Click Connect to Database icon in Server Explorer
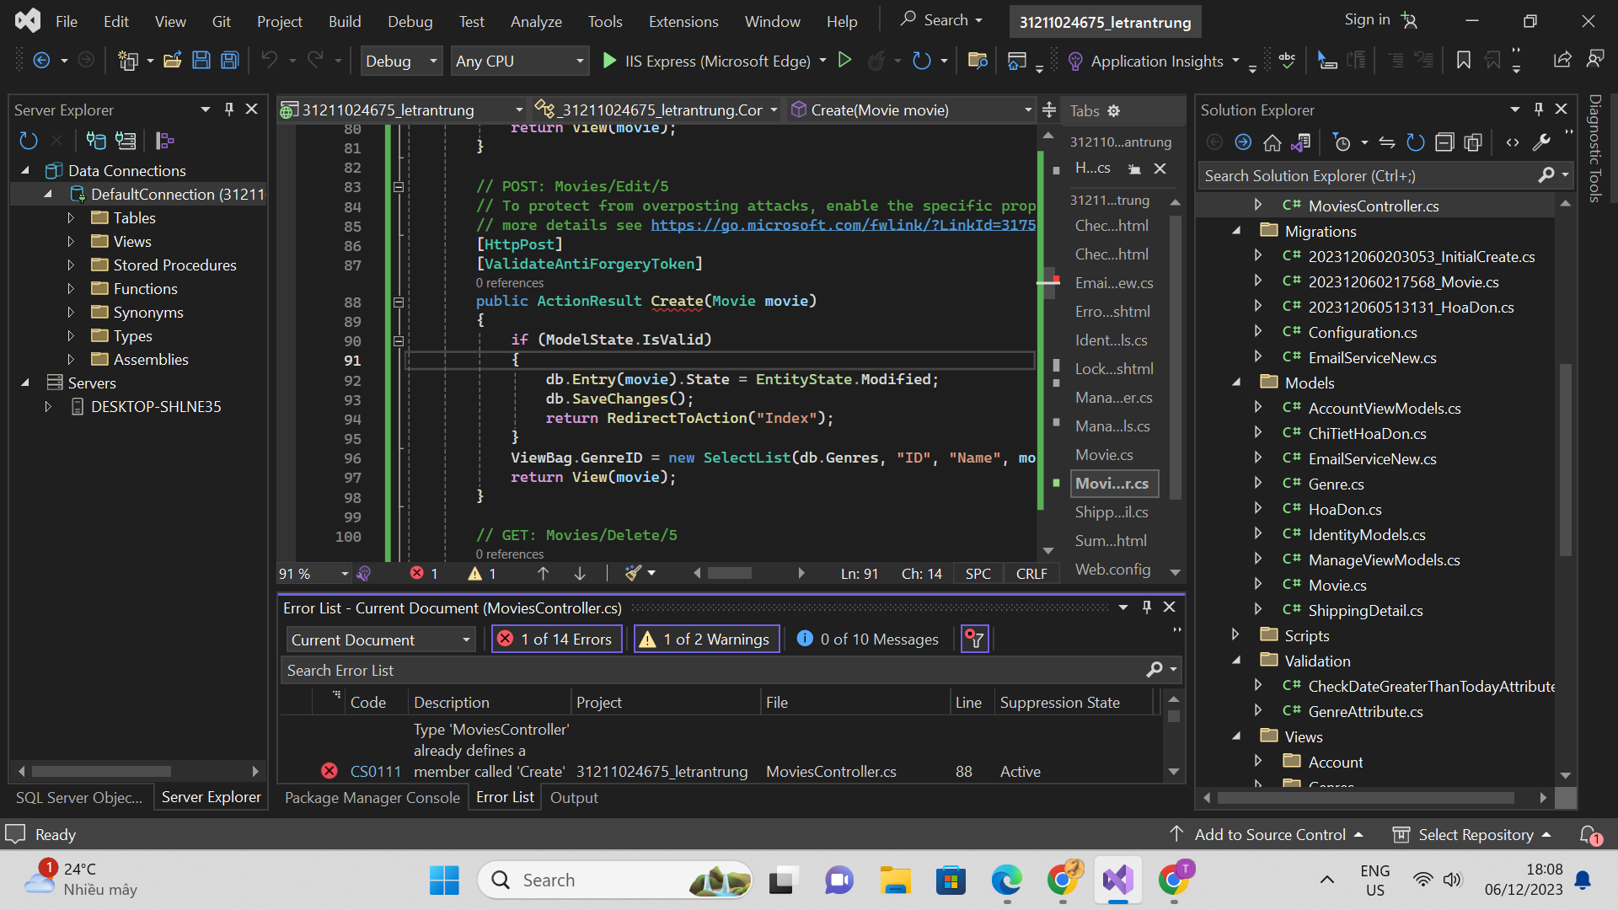Screen dimensions: 1618x910 [96, 141]
